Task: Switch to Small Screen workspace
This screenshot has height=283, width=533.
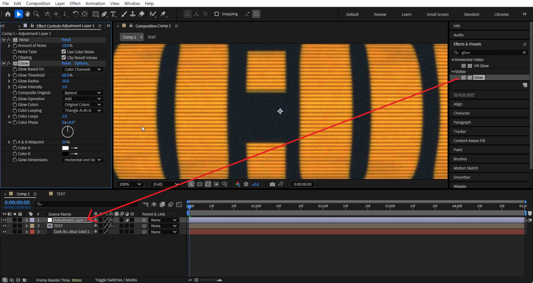Action: (x=438, y=14)
